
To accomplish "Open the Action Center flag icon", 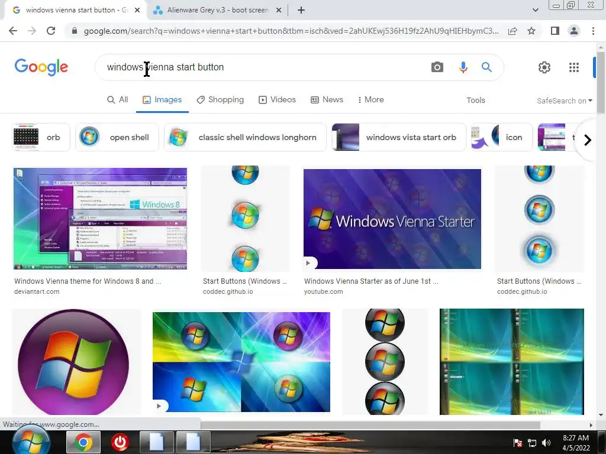I will point(517,443).
